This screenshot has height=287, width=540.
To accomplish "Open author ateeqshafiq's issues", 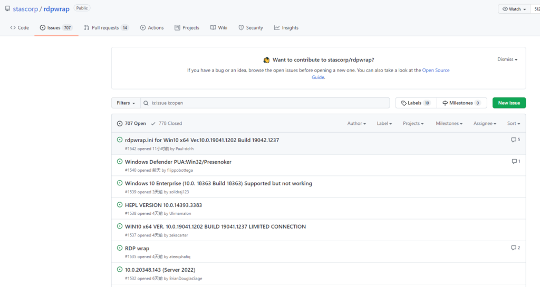I will 180,257.
